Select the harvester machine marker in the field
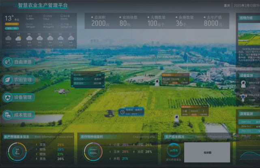 [x=109, y=113]
